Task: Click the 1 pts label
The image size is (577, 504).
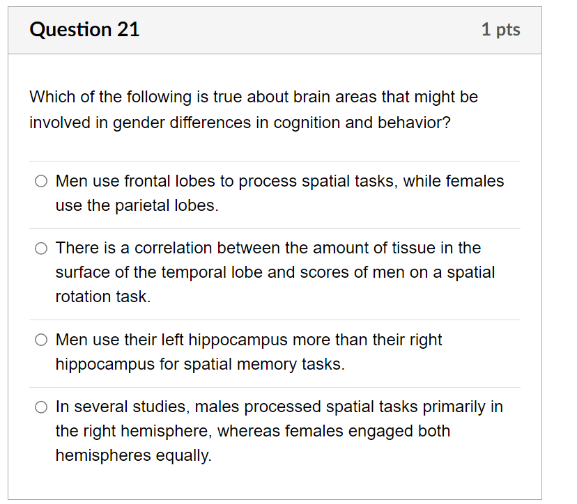Action: (500, 30)
